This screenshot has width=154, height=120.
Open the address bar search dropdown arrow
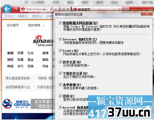[55, 9]
